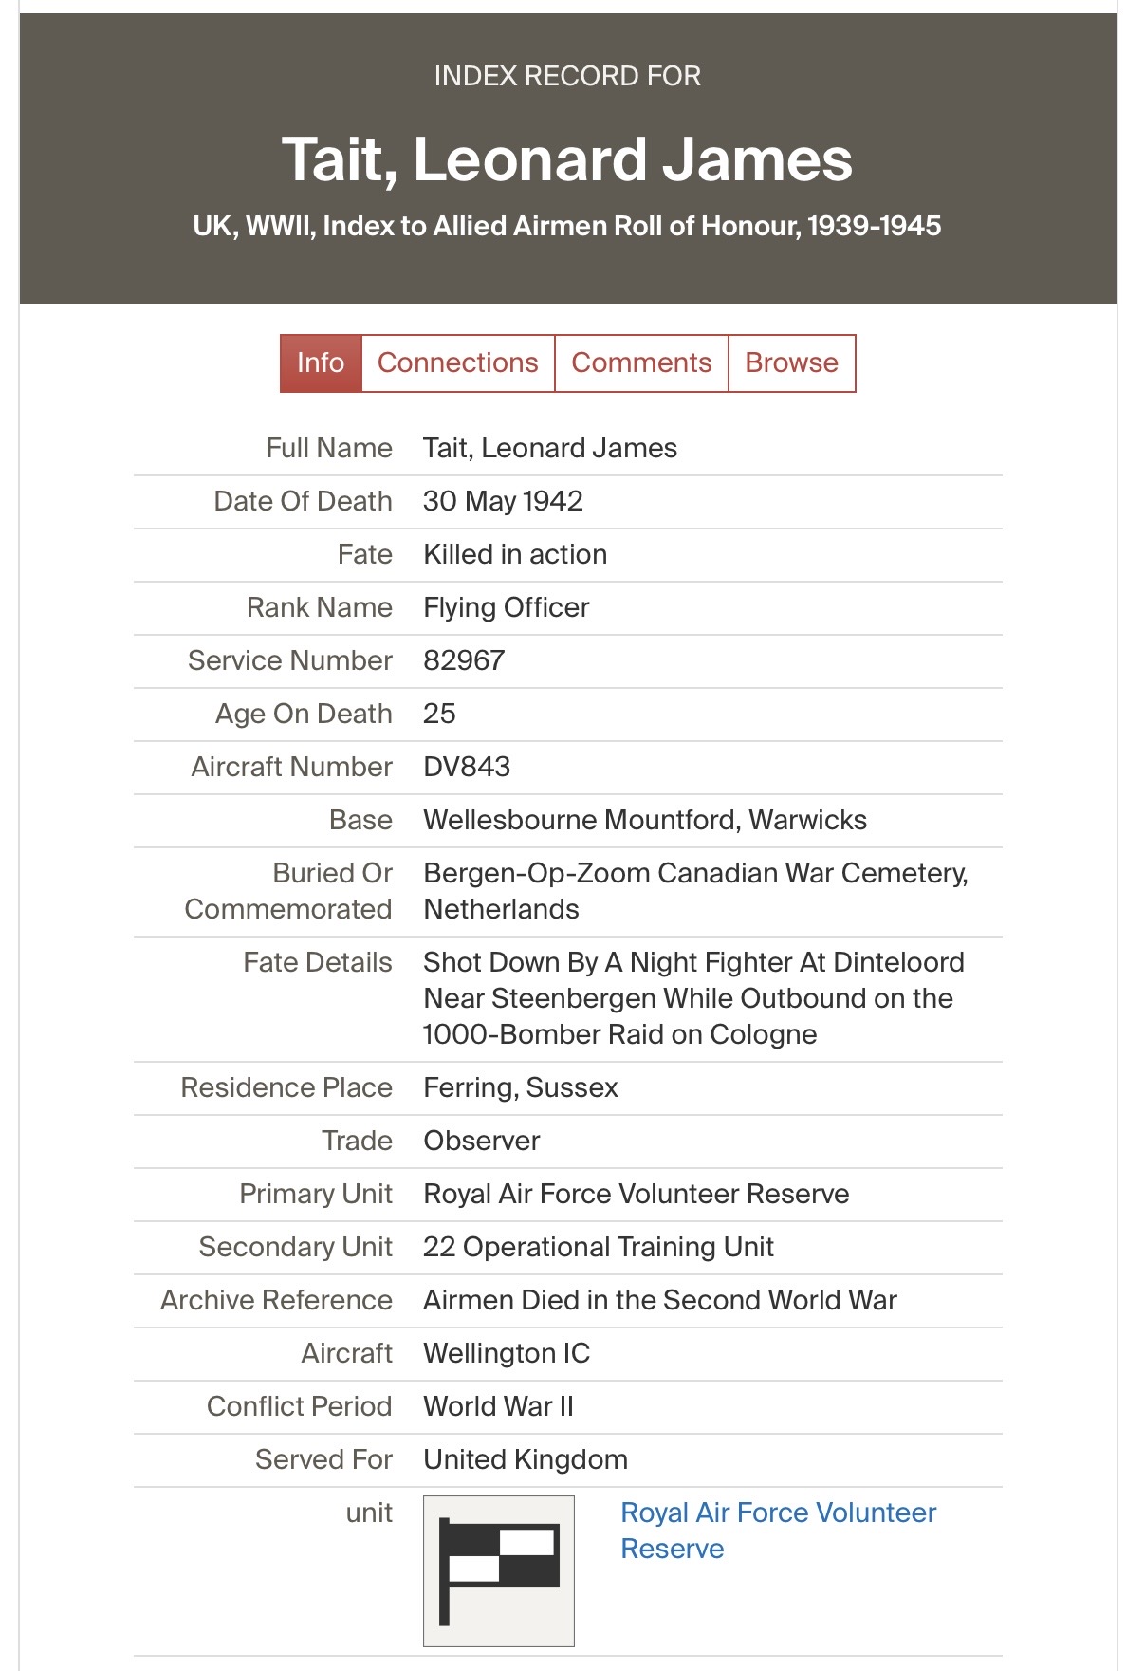
Task: Switch to the Comments tab
Action: pyautogui.click(x=641, y=362)
